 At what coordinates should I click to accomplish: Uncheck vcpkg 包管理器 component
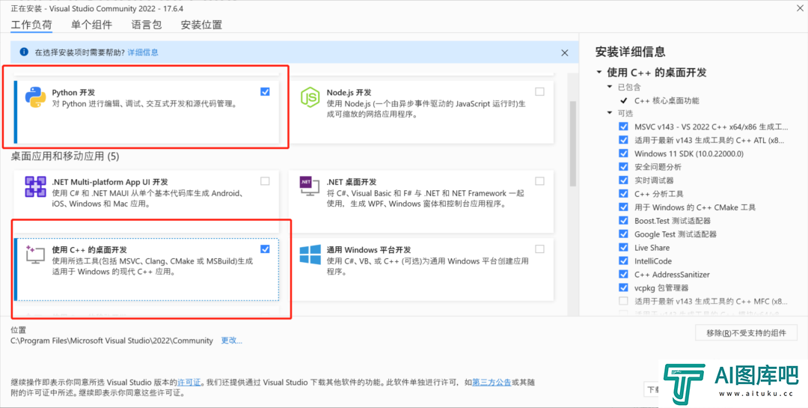pyautogui.click(x=623, y=287)
